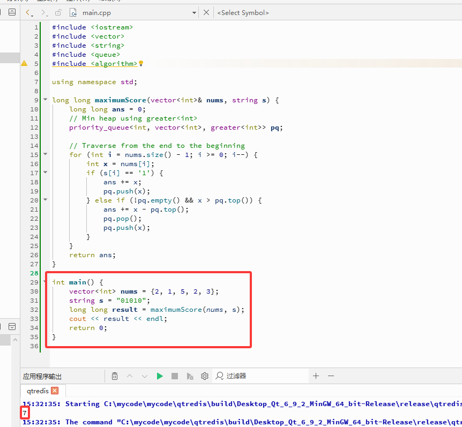This screenshot has height=427, width=462.
Task: Click 'return 0;' on line 34
Action: pos(88,328)
